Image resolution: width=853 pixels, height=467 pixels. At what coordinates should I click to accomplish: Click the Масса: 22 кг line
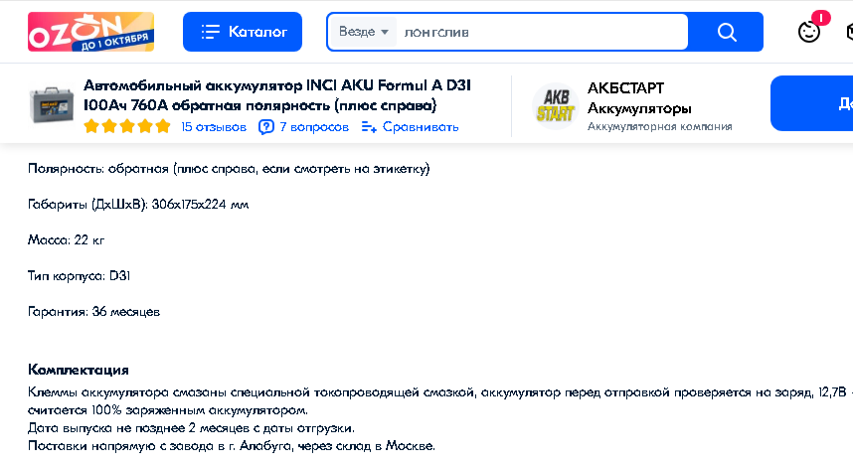[66, 240]
